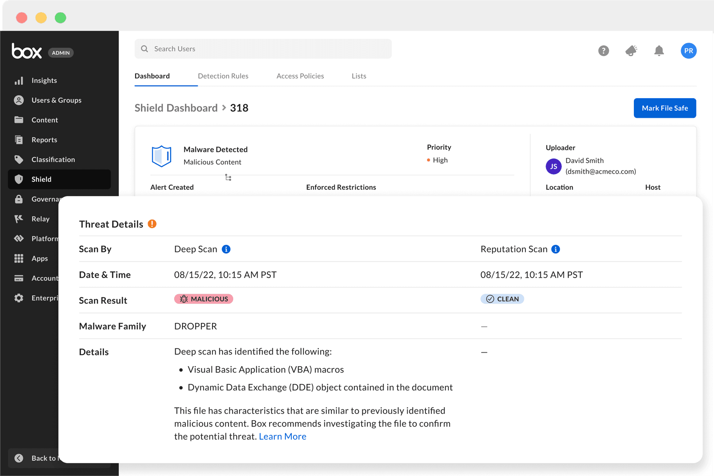The width and height of the screenshot is (714, 476).
Task: Open the Reports menu item
Action: (x=44, y=140)
